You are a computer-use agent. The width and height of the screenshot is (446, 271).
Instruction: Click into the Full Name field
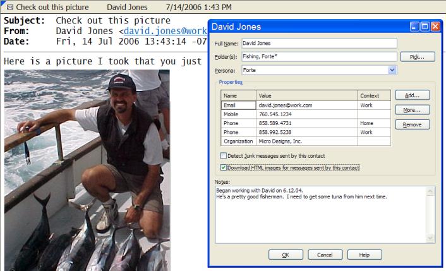(318, 44)
